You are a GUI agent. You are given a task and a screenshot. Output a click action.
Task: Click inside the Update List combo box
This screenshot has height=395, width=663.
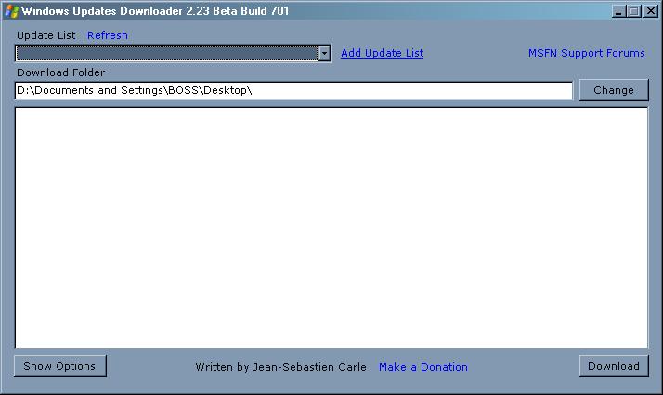[x=165, y=54]
